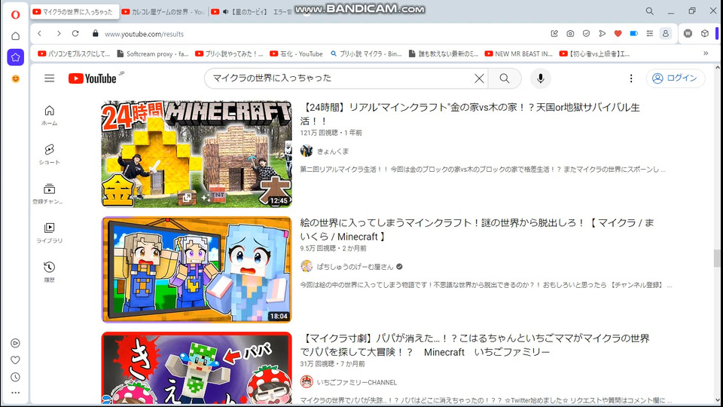
Task: Run search with magnifier button
Action: pos(505,78)
